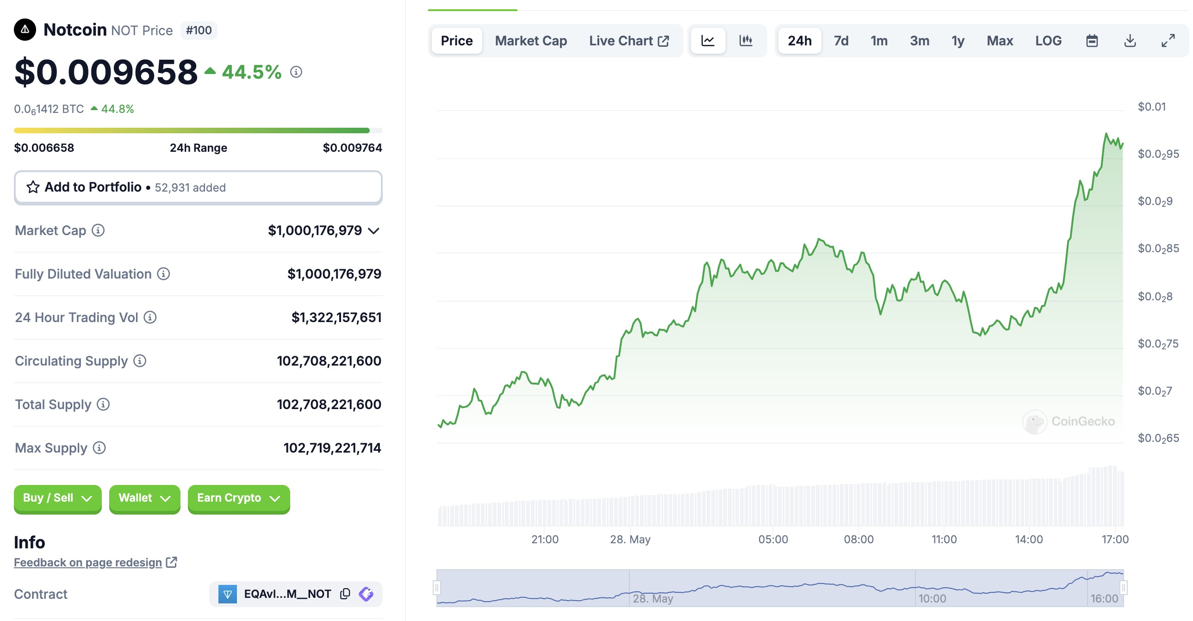
Task: Open Feedback on page redesign link
Action: (88, 562)
